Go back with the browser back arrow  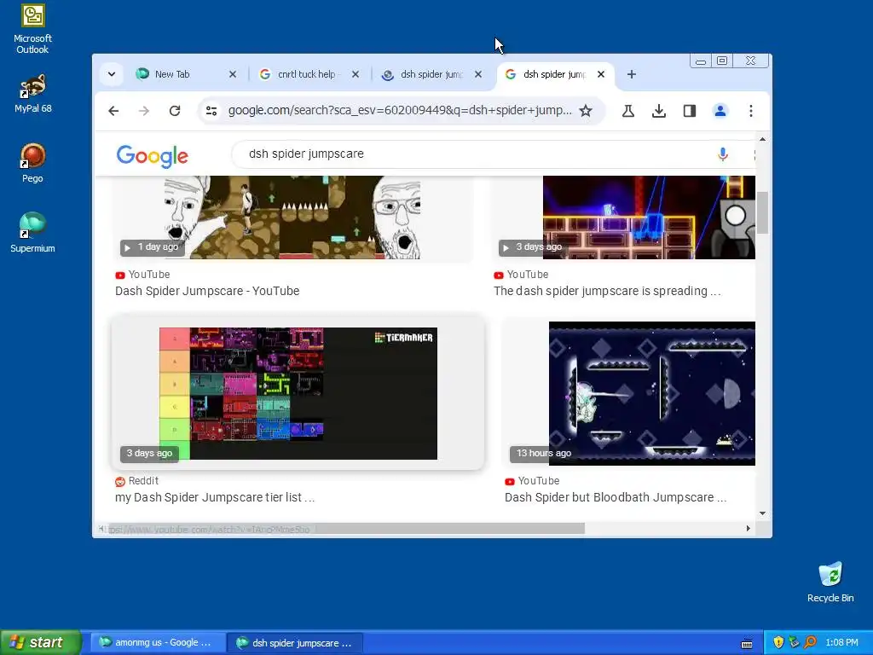[113, 111]
